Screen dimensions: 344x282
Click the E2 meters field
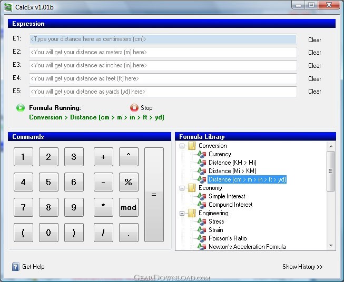[x=163, y=52]
